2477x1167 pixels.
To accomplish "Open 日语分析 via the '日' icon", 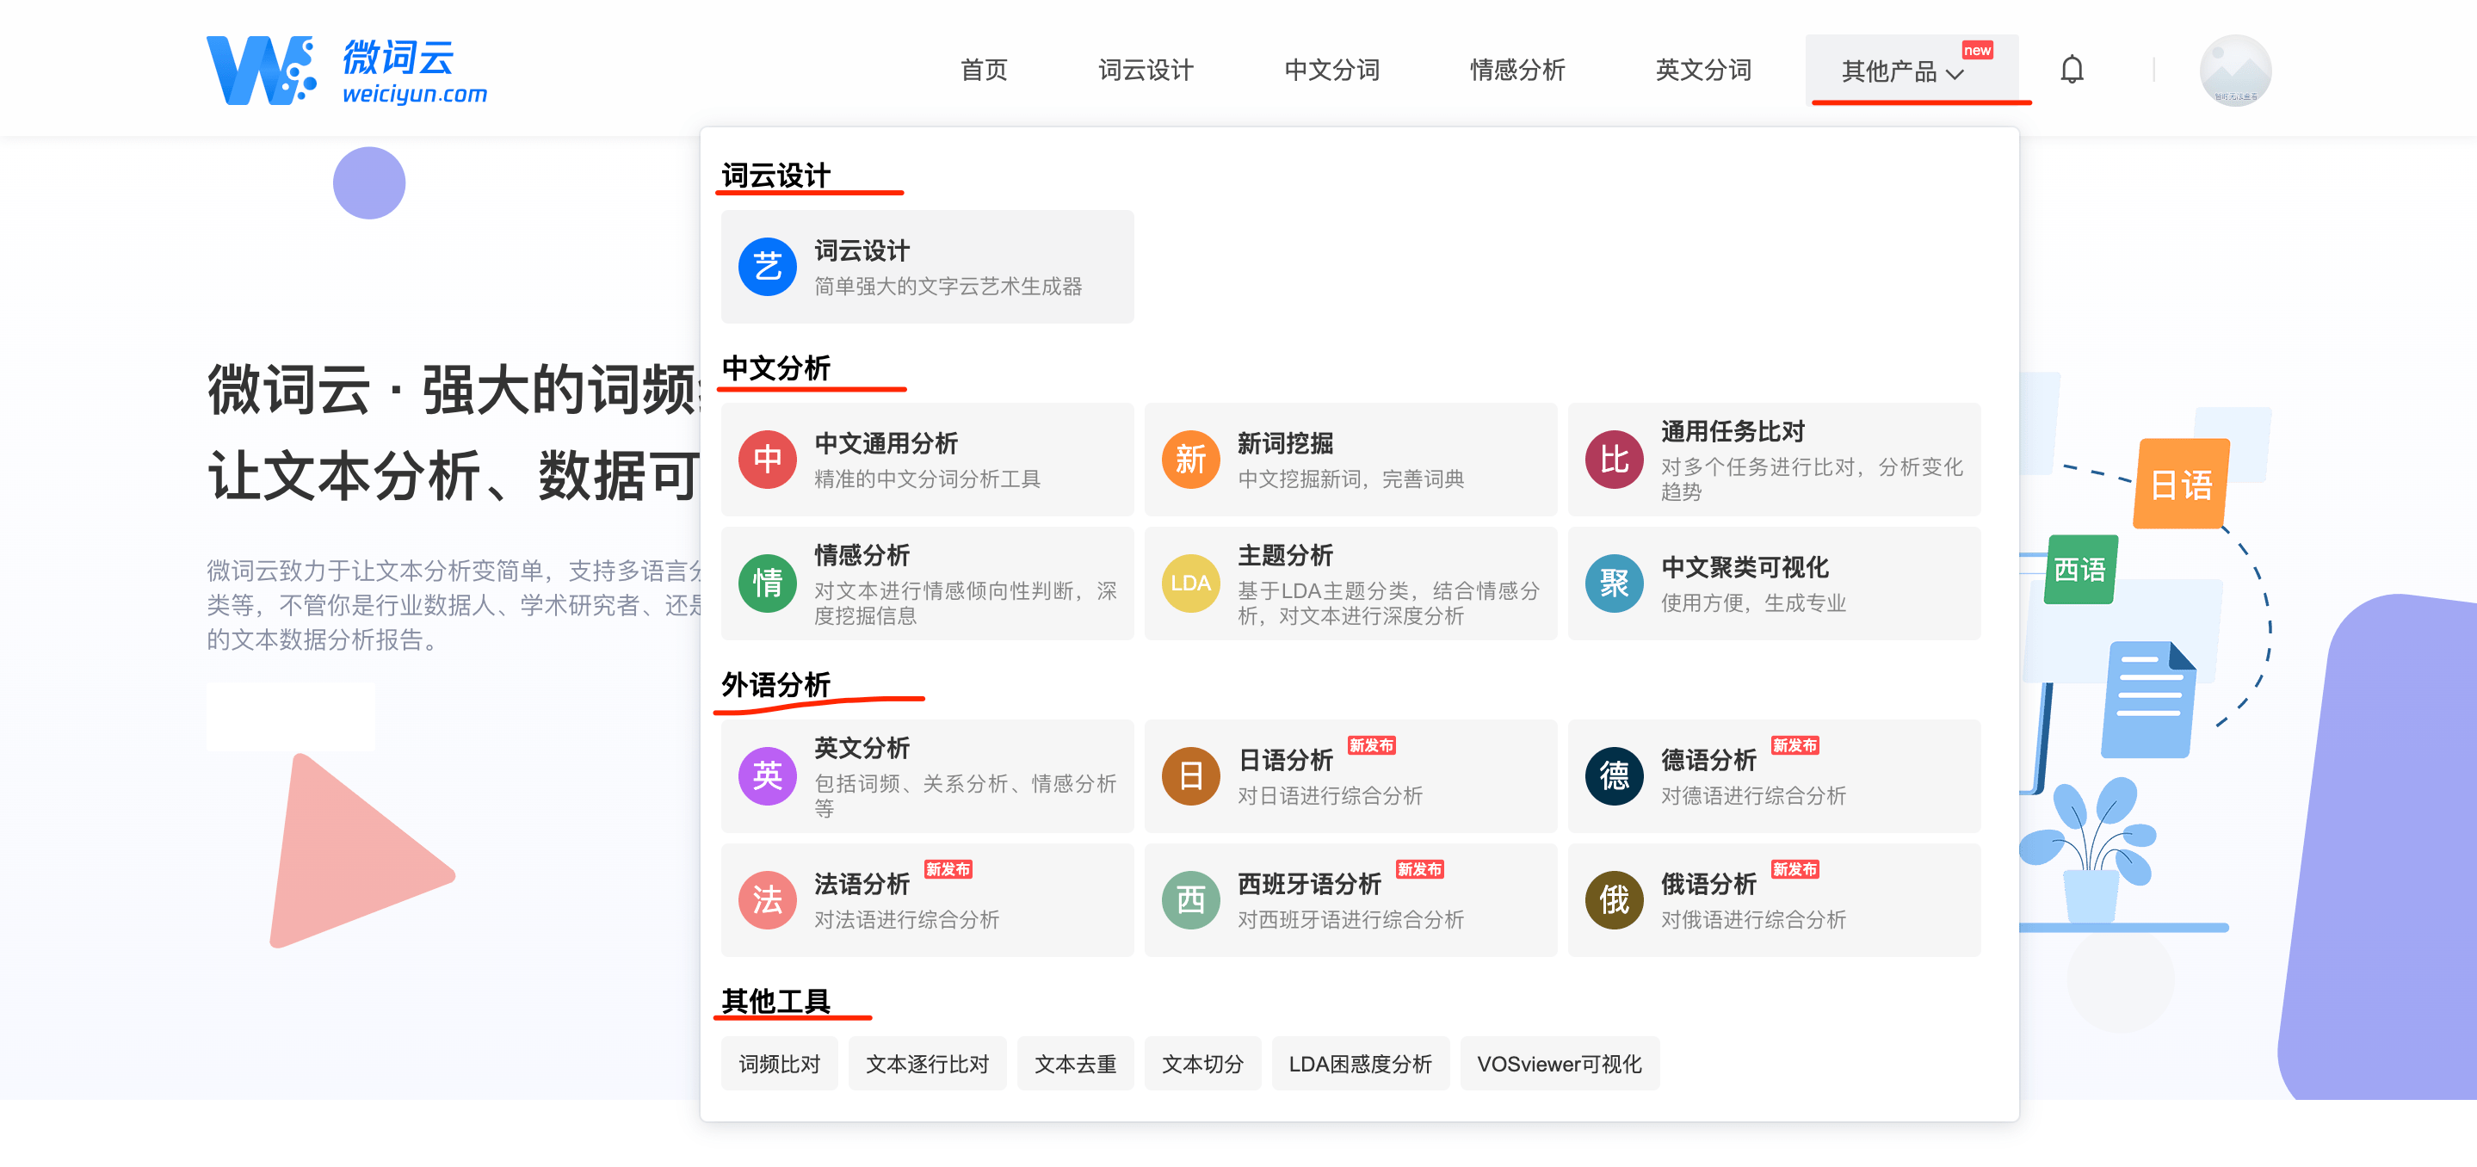I will 1189,775.
